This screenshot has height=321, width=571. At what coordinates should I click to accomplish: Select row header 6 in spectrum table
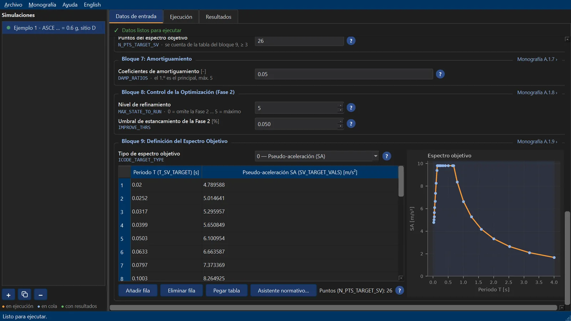(125, 252)
